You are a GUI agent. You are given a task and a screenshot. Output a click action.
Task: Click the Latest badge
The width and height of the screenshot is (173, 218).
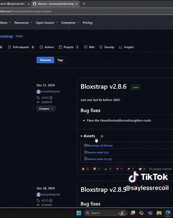(135, 87)
